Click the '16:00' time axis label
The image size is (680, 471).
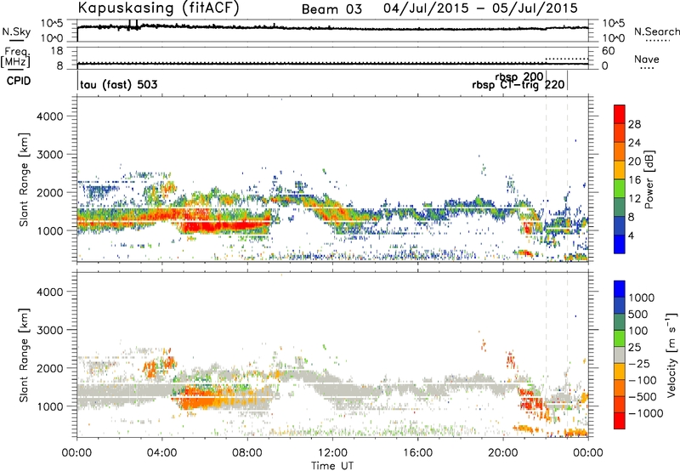[x=417, y=453]
